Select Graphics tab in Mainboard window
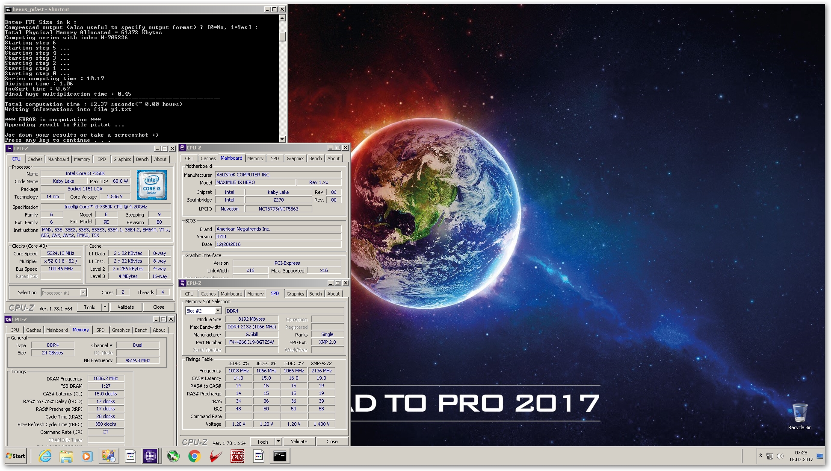 click(296, 158)
